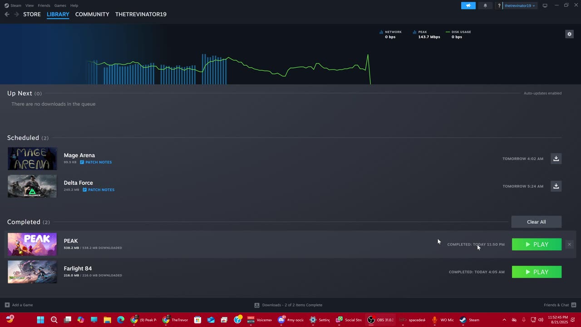This screenshot has width=581, height=327.
Task: Click the Windows Start button
Action: 40,320
